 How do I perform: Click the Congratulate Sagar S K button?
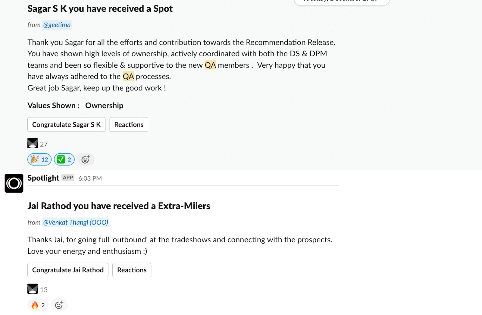66,124
